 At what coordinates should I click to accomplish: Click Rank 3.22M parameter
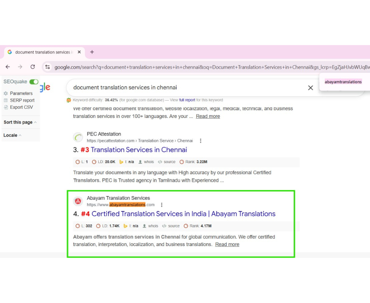tap(194, 162)
